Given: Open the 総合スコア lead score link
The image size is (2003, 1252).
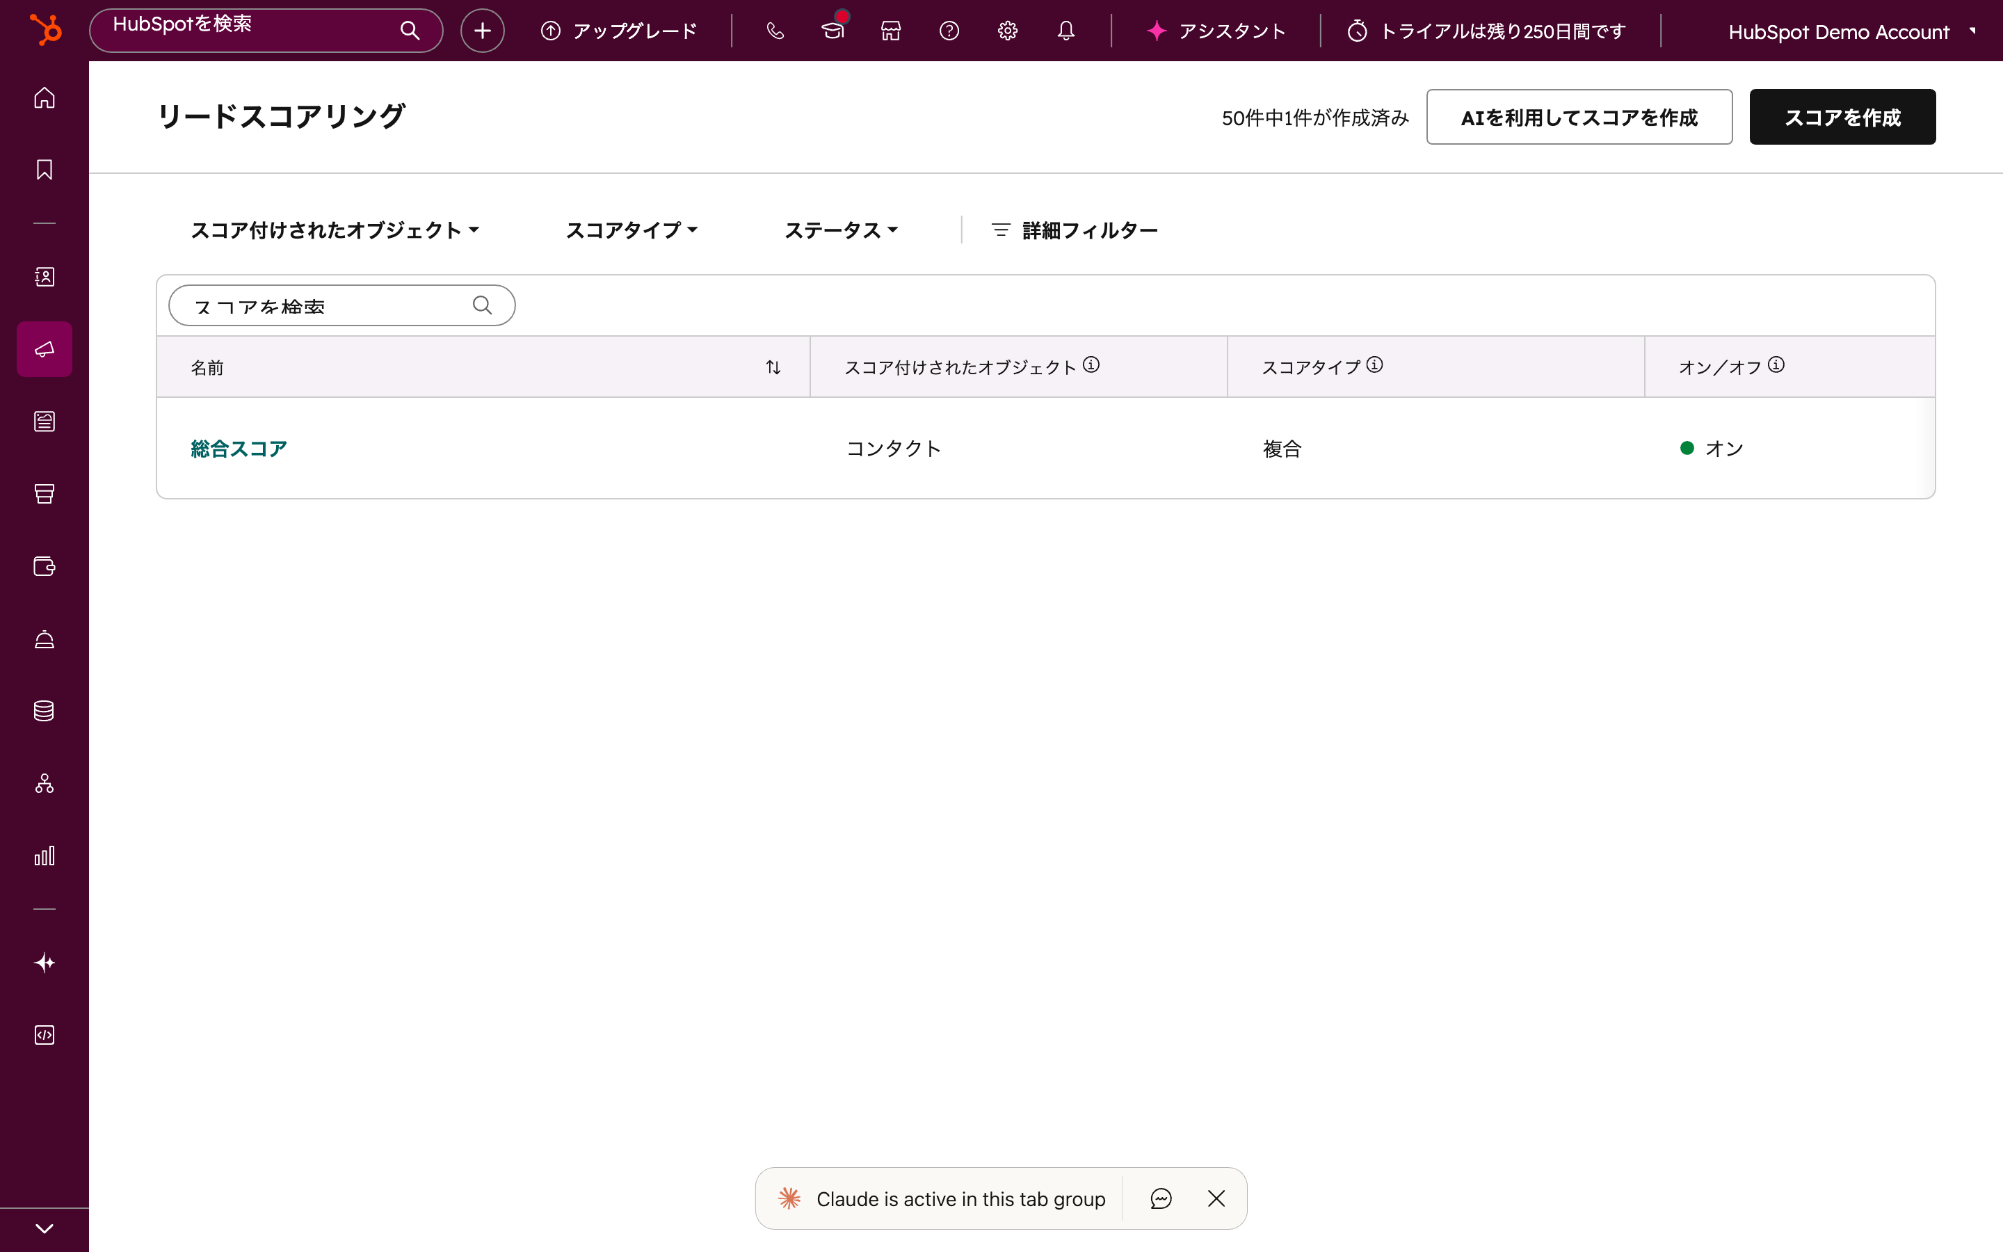Looking at the screenshot, I should (239, 448).
